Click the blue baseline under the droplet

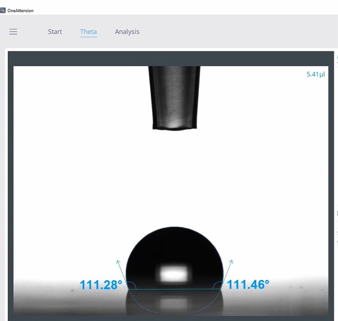point(174,290)
